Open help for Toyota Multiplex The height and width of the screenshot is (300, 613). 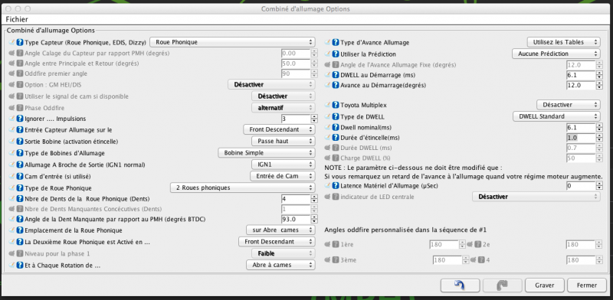336,105
